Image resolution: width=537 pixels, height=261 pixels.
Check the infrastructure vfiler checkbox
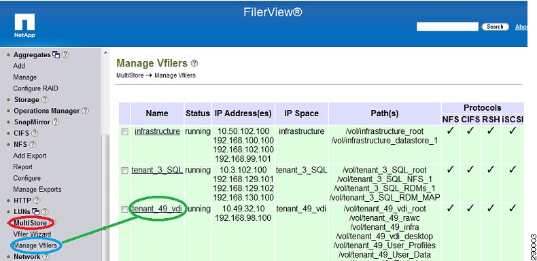(125, 132)
